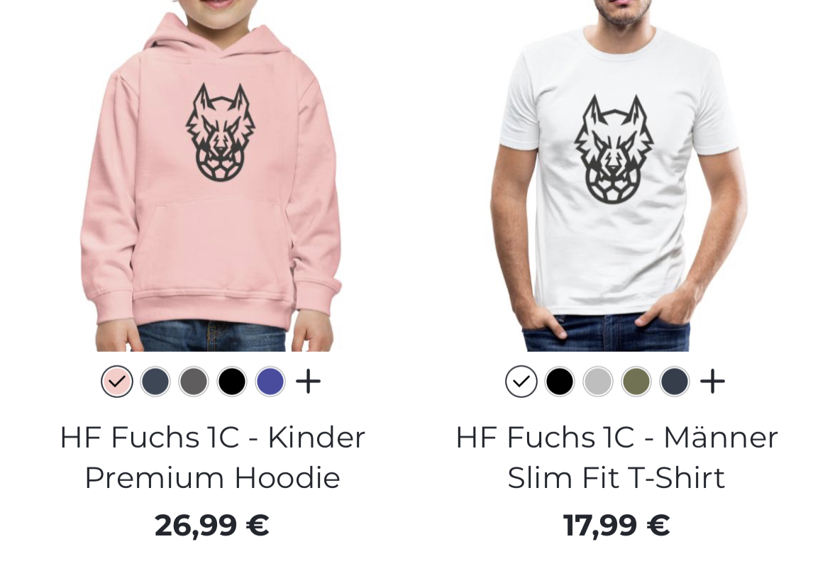Open the white slim fit T-shirt image
Screen dimensions: 830x571
[616, 176]
